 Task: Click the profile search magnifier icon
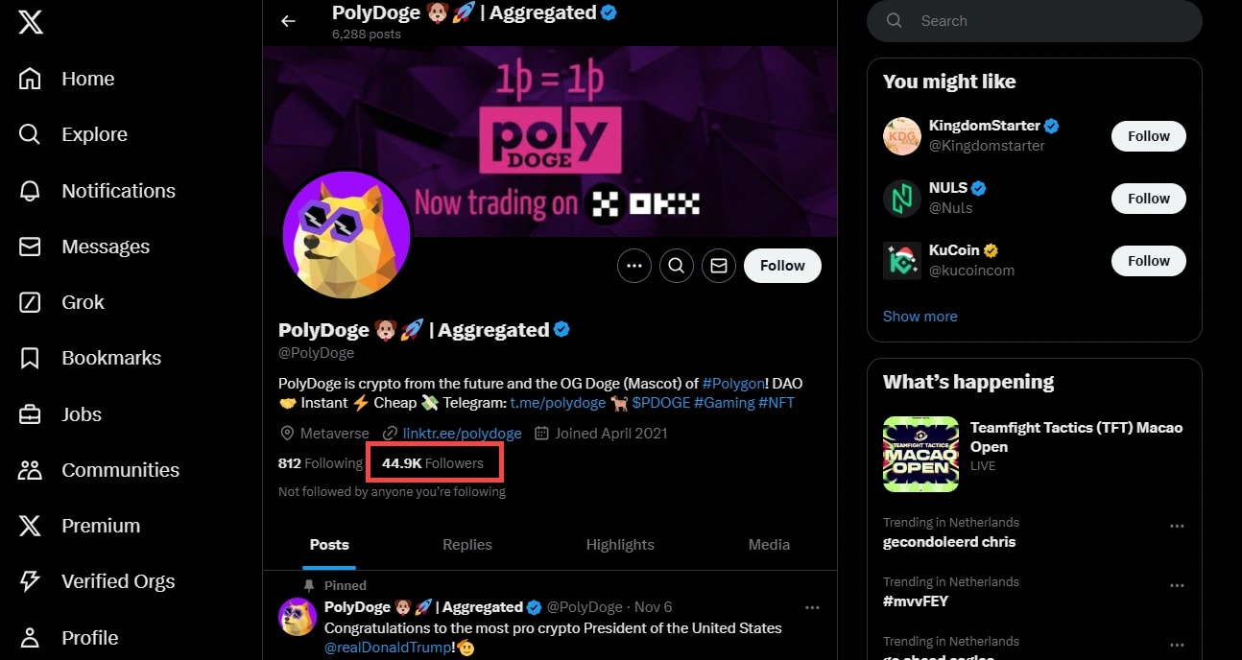tap(677, 266)
